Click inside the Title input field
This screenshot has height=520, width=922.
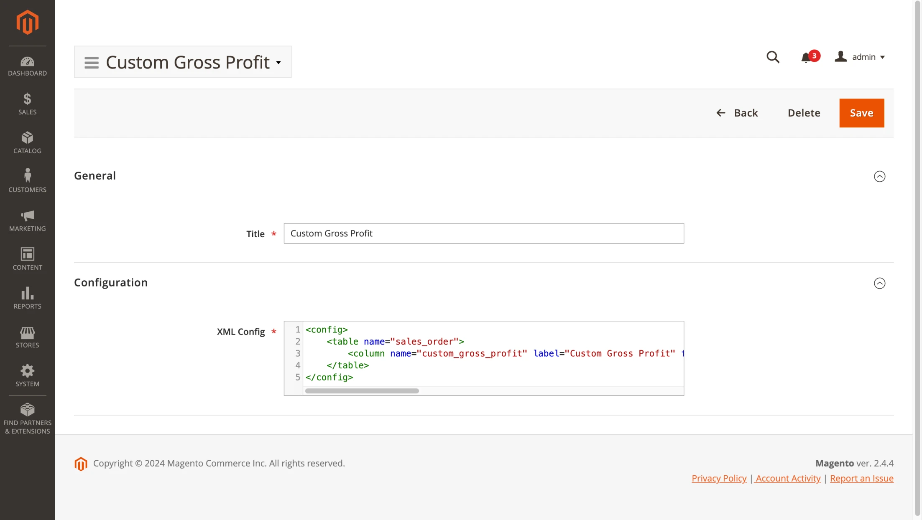click(483, 233)
